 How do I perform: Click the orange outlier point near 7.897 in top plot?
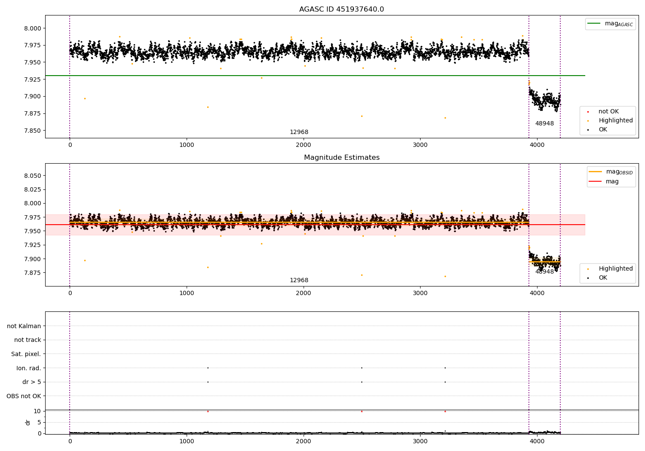(x=85, y=98)
